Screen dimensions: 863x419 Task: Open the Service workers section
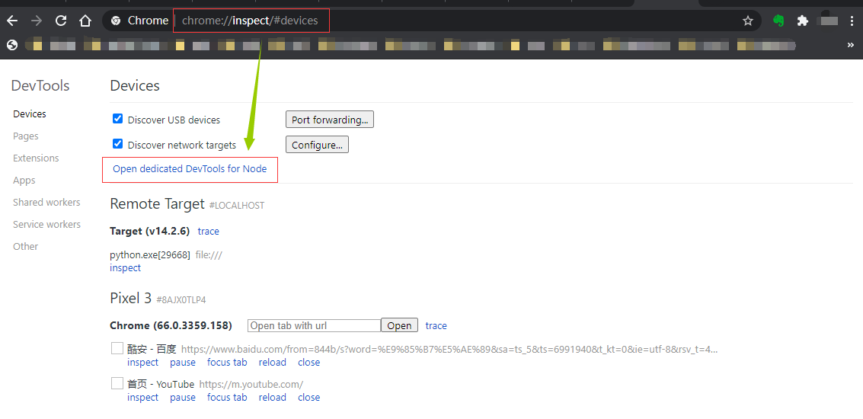tap(46, 224)
